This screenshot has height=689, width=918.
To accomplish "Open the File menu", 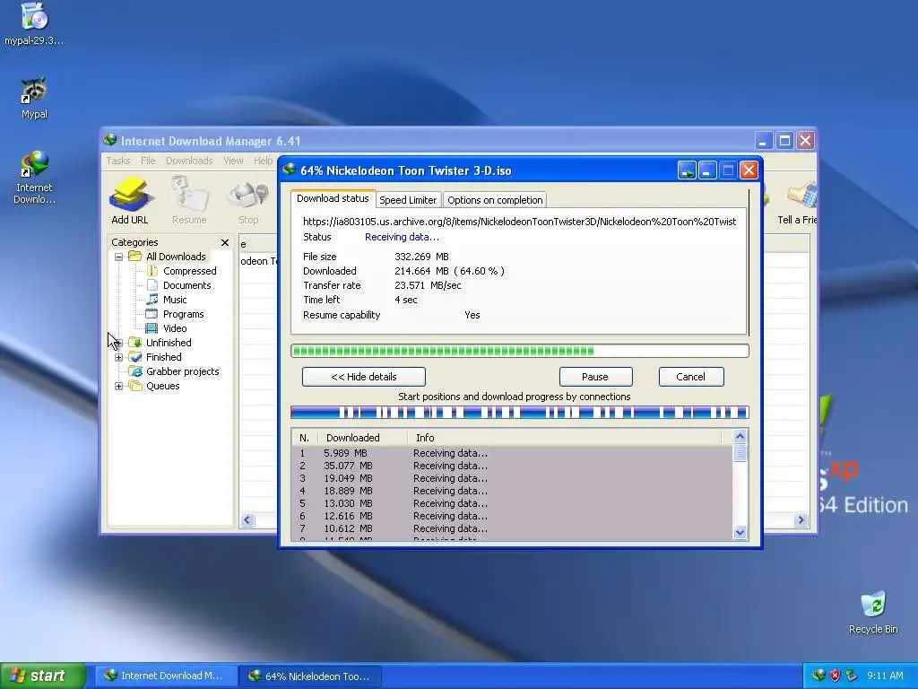I will tap(148, 161).
